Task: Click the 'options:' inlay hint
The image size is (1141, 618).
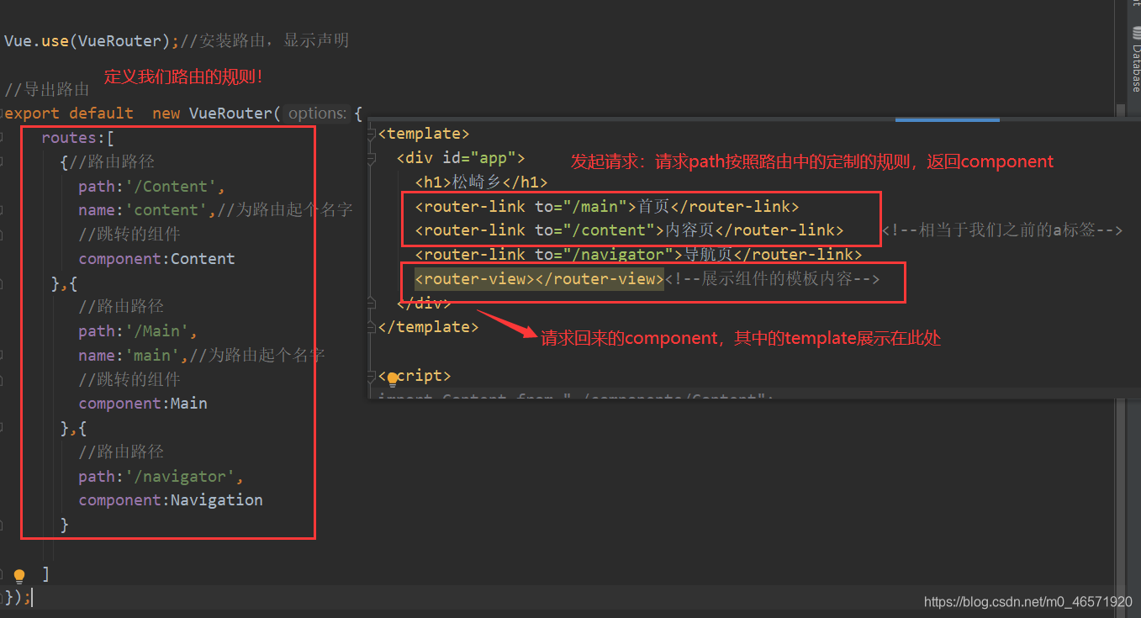Action: (x=317, y=113)
